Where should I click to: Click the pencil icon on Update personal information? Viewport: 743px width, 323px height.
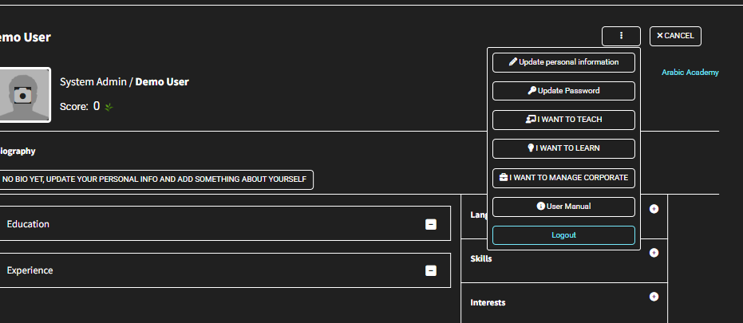coord(513,62)
